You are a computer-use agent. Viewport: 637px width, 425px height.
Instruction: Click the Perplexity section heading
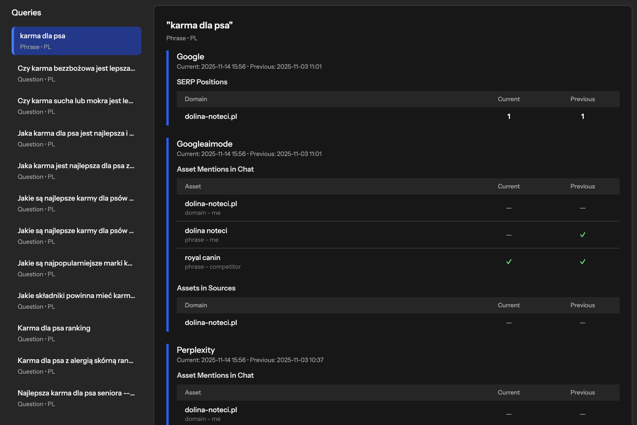(x=196, y=350)
